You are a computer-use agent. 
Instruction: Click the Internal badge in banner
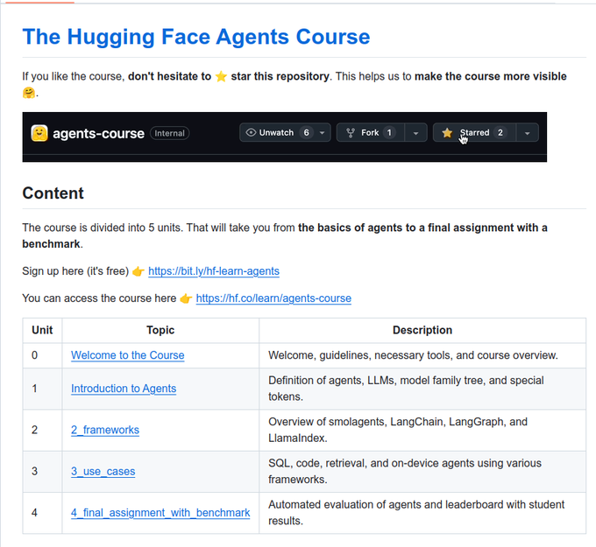point(169,133)
